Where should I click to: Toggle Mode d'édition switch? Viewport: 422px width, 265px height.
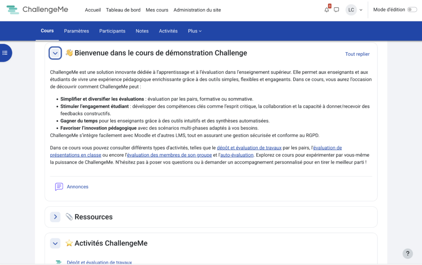(412, 10)
